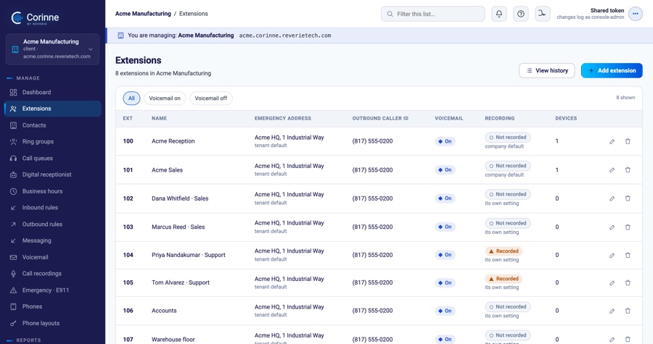Delete extension 105 Tom Alvarez
The height and width of the screenshot is (344, 653).
(x=628, y=283)
